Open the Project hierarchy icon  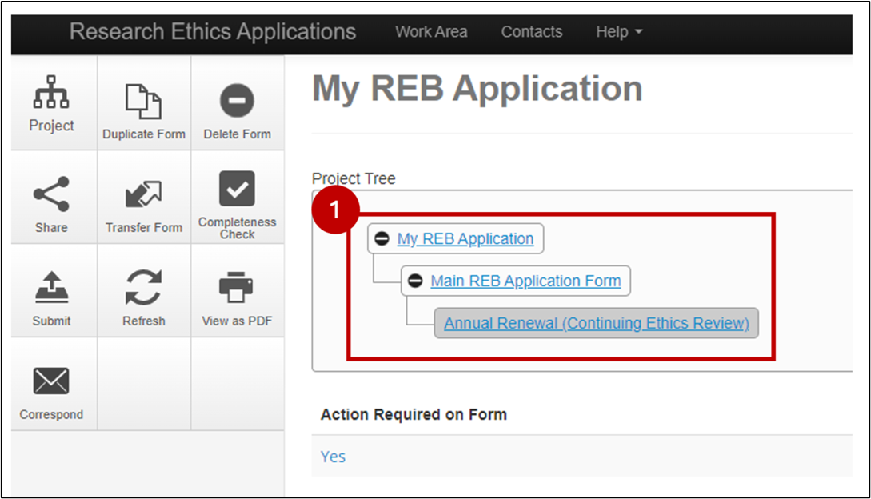pos(51,93)
